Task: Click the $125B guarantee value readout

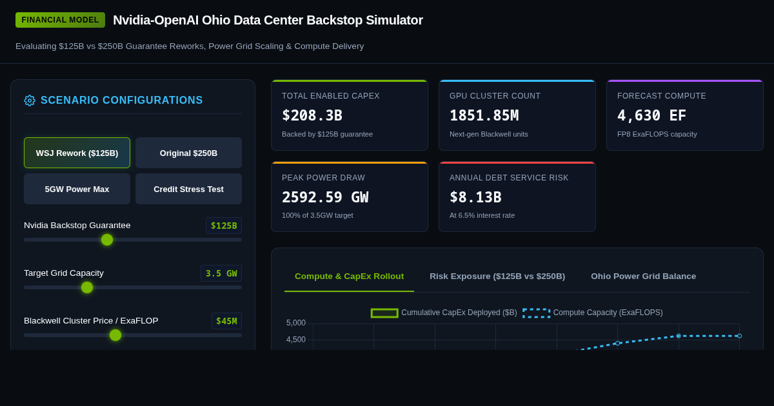Action: [x=224, y=226]
